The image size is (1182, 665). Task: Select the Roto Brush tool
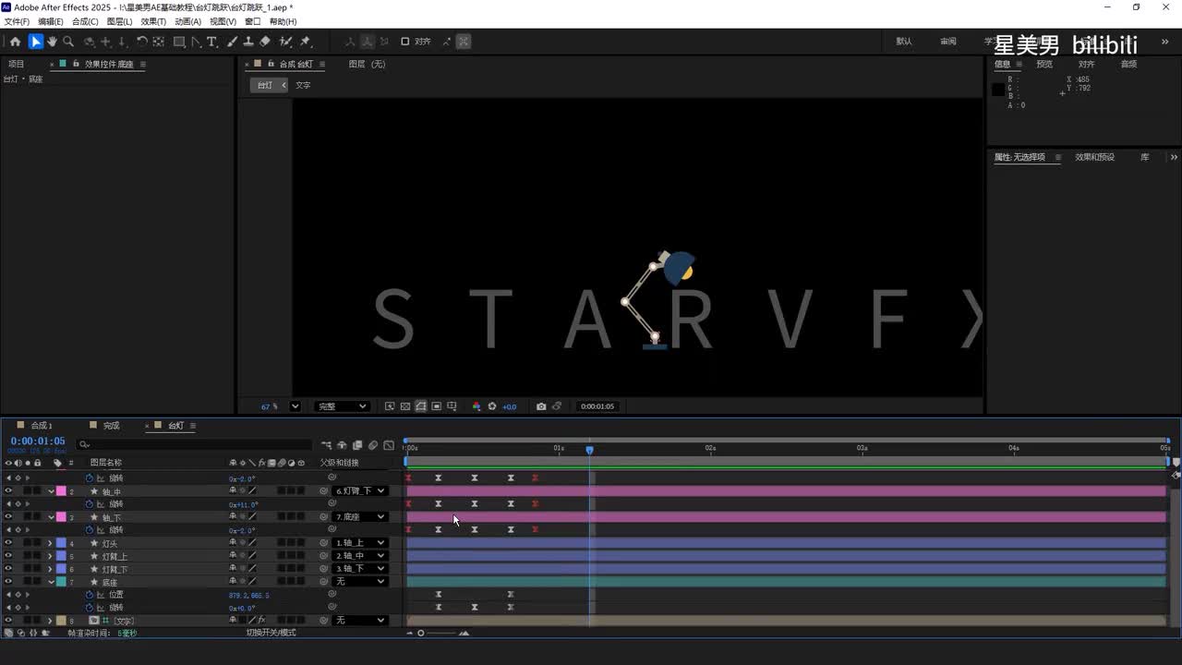pos(286,42)
